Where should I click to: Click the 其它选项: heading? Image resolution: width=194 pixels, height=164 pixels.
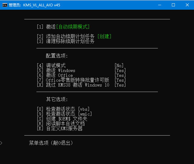coord(57,99)
